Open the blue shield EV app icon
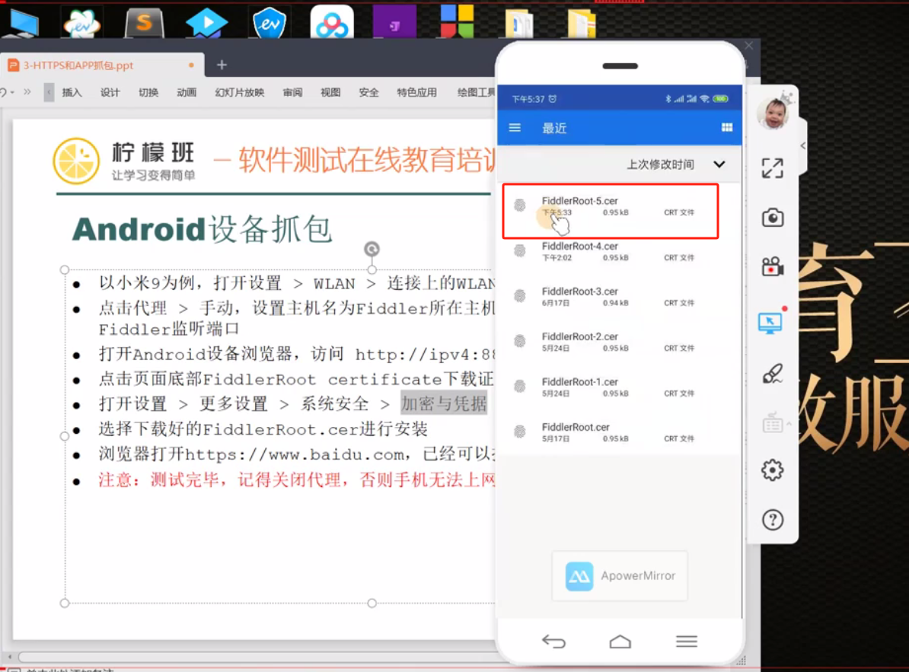Viewport: 909px width, 672px height. point(270,23)
